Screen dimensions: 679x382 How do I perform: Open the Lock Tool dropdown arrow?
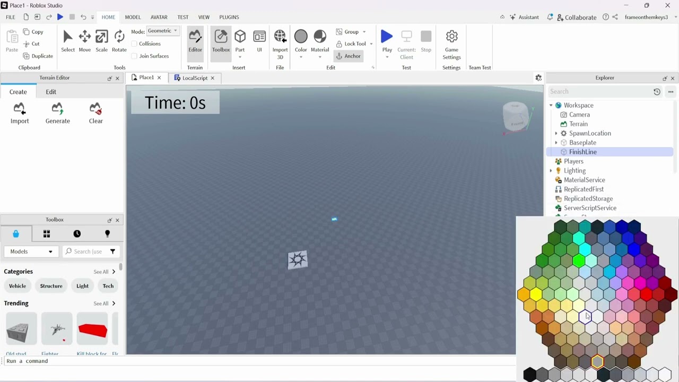pos(371,44)
